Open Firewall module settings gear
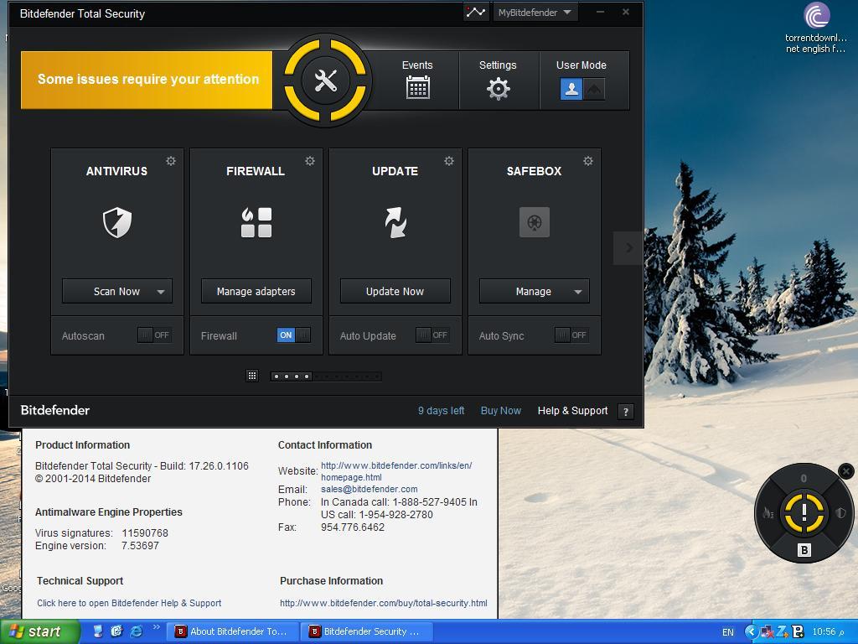The width and height of the screenshot is (858, 644). pos(310,160)
